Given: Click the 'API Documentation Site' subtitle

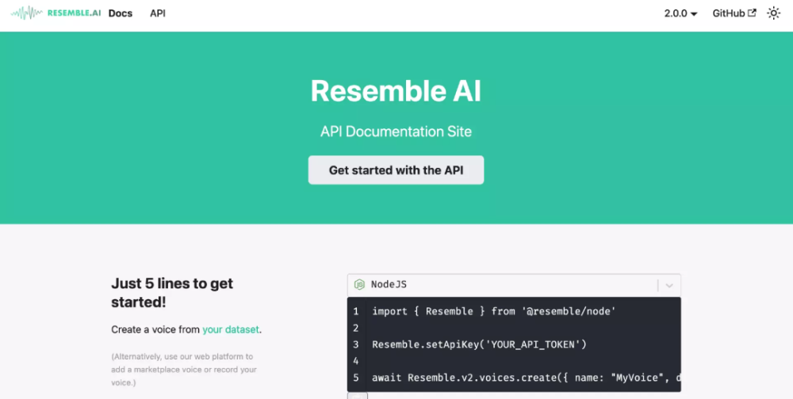Looking at the screenshot, I should coord(396,132).
